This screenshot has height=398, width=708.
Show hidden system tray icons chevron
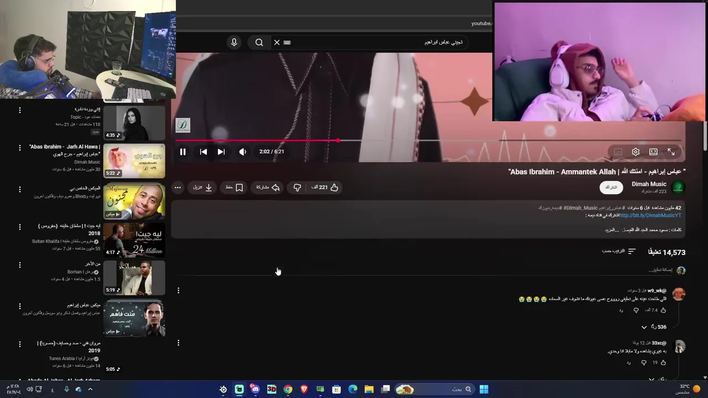[90, 389]
